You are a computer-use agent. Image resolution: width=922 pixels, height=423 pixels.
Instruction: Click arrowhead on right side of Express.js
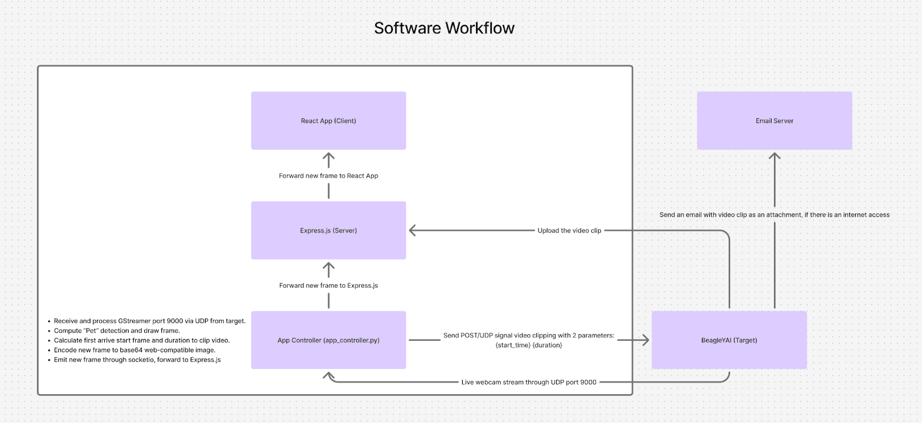(413, 231)
